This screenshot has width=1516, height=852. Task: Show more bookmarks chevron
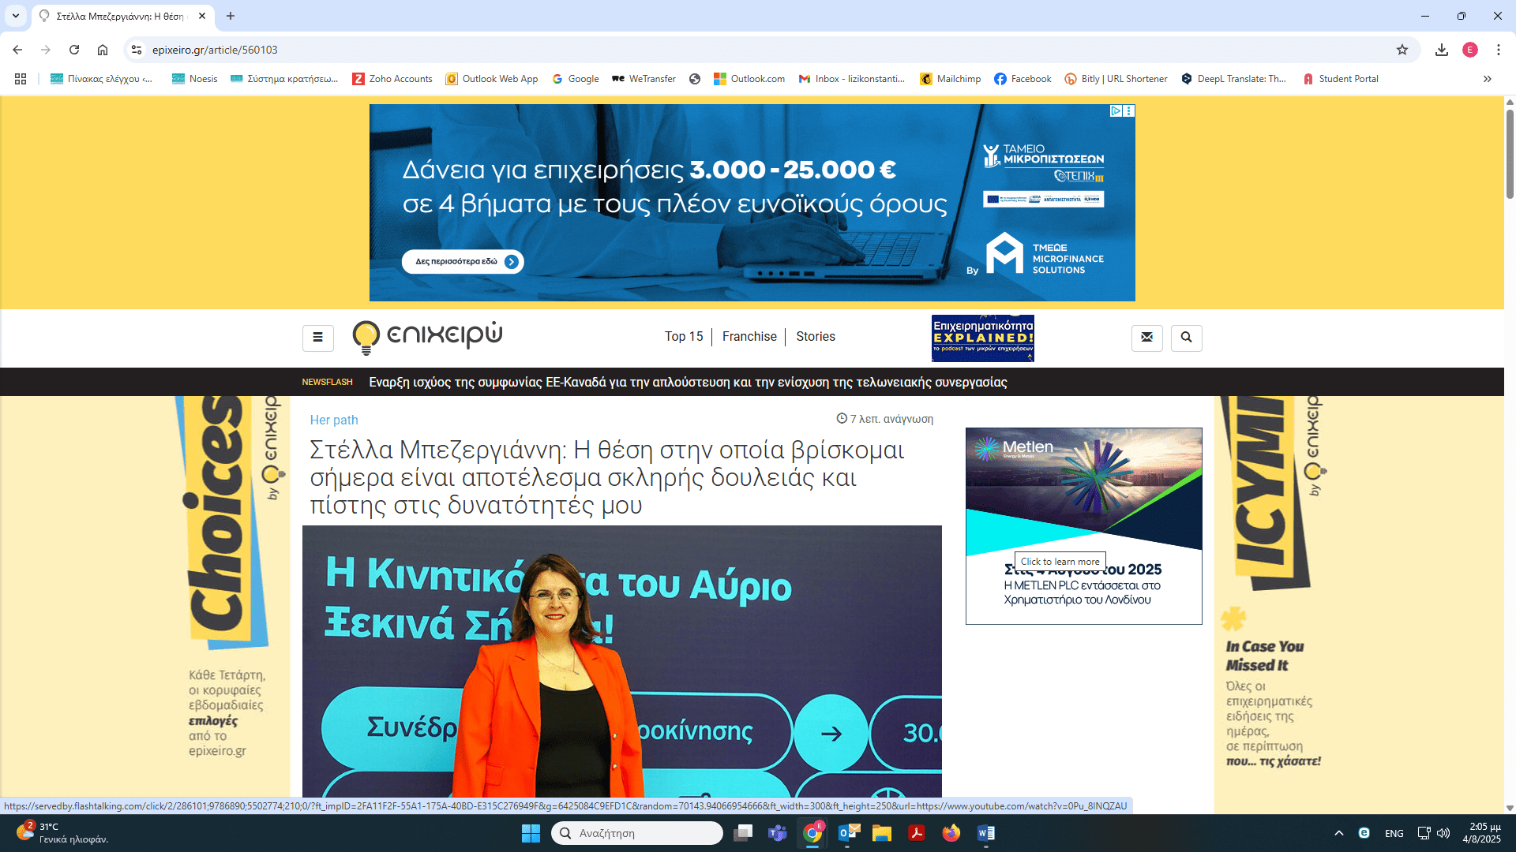pyautogui.click(x=1488, y=79)
